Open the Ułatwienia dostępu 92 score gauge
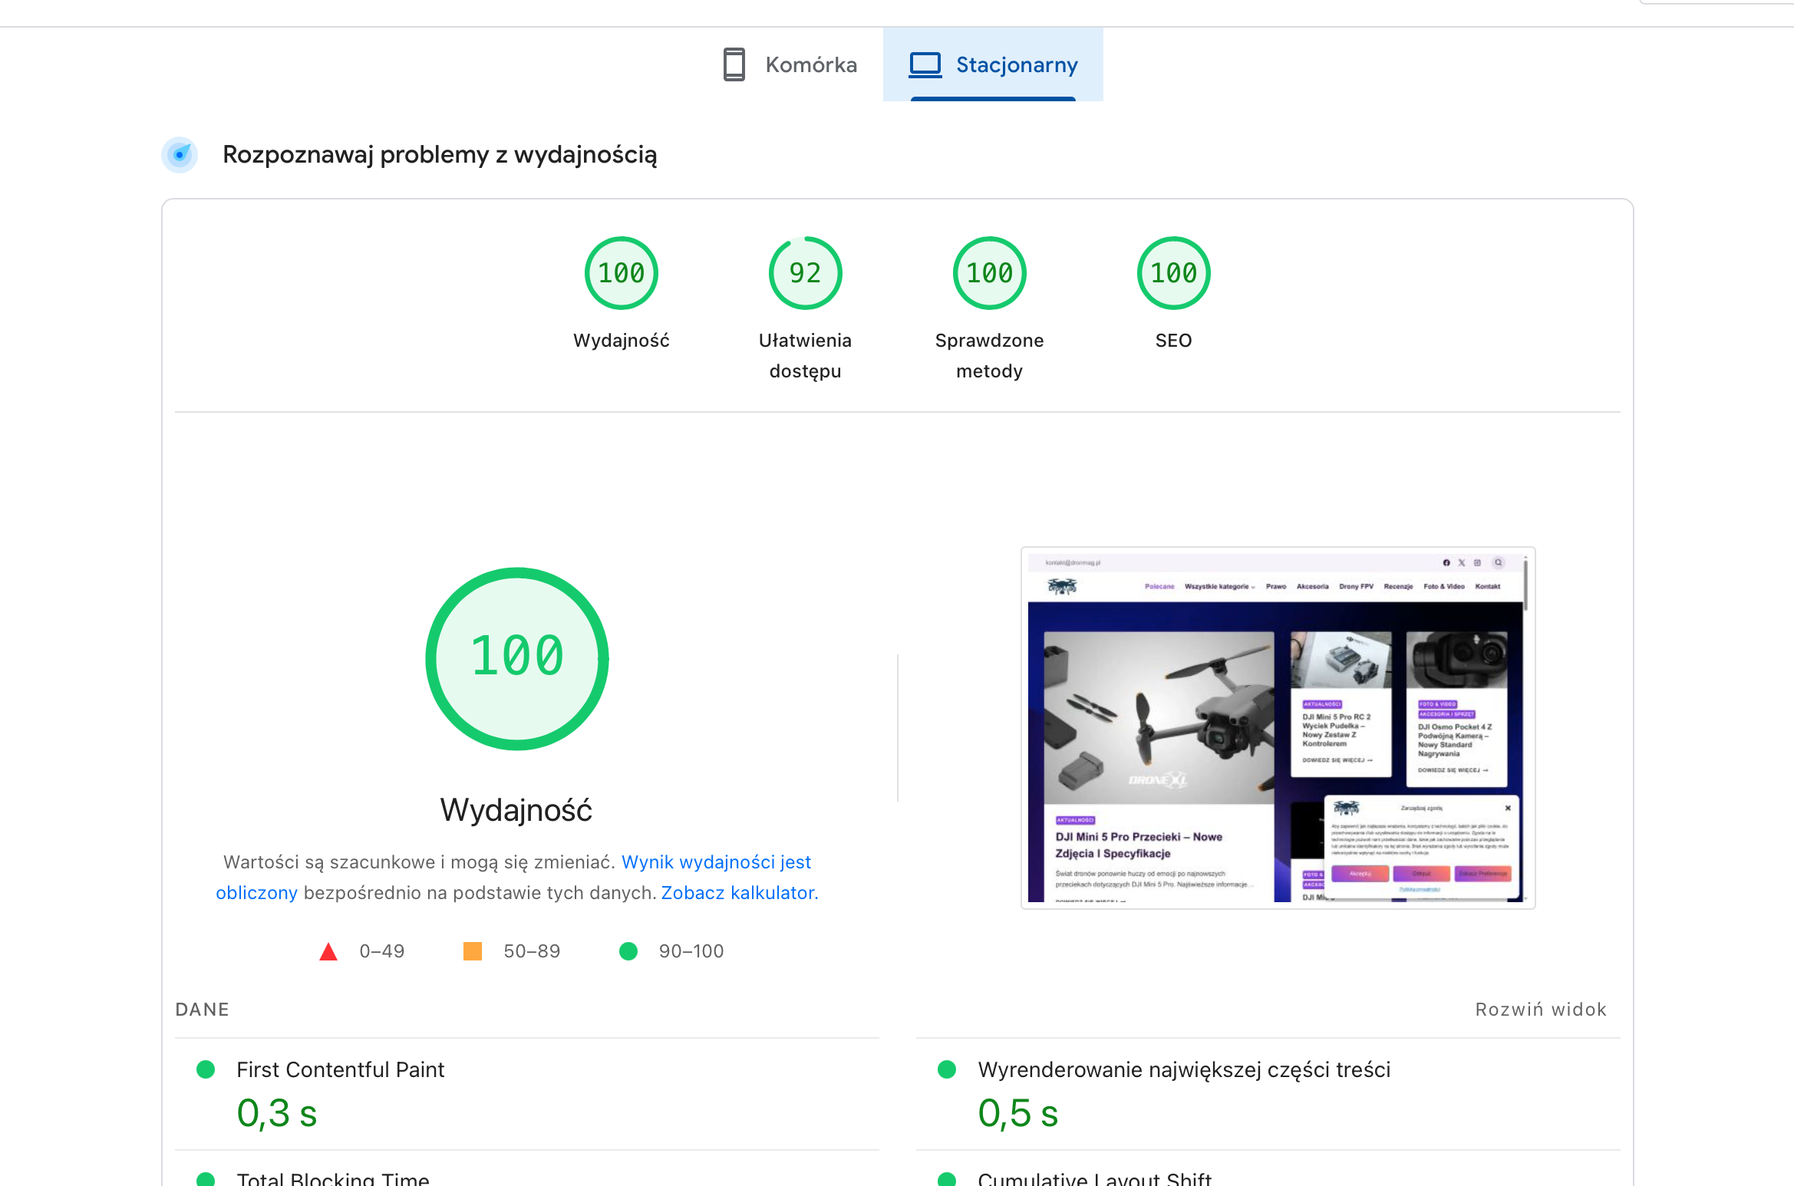 (805, 273)
